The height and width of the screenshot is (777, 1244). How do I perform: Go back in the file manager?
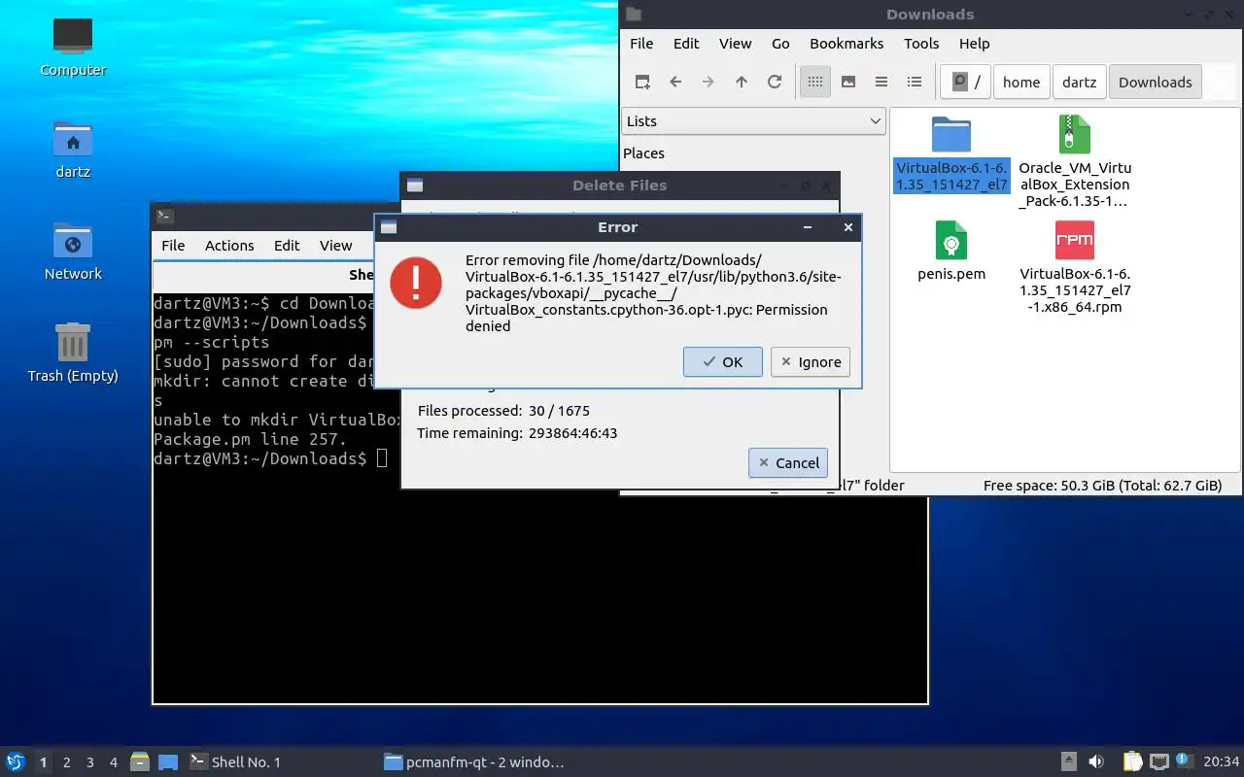point(675,83)
